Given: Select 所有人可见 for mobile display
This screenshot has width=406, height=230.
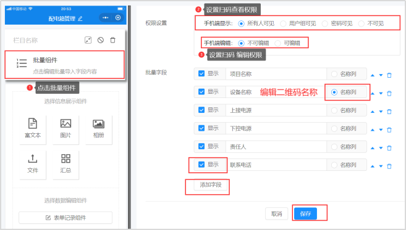Looking at the screenshot, I should pyautogui.click(x=241, y=24).
